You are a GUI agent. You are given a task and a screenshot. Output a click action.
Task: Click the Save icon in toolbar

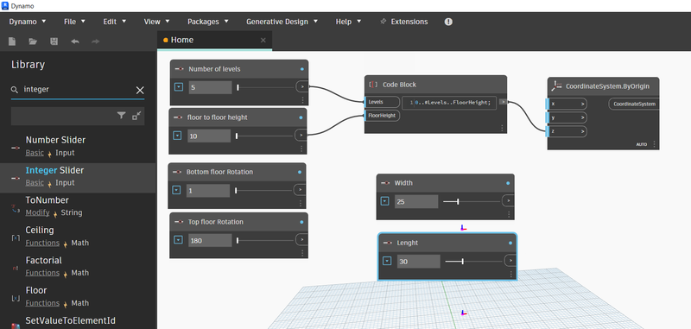[54, 41]
